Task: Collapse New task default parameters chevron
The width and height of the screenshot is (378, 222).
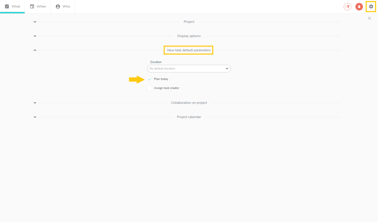Action: [35, 50]
